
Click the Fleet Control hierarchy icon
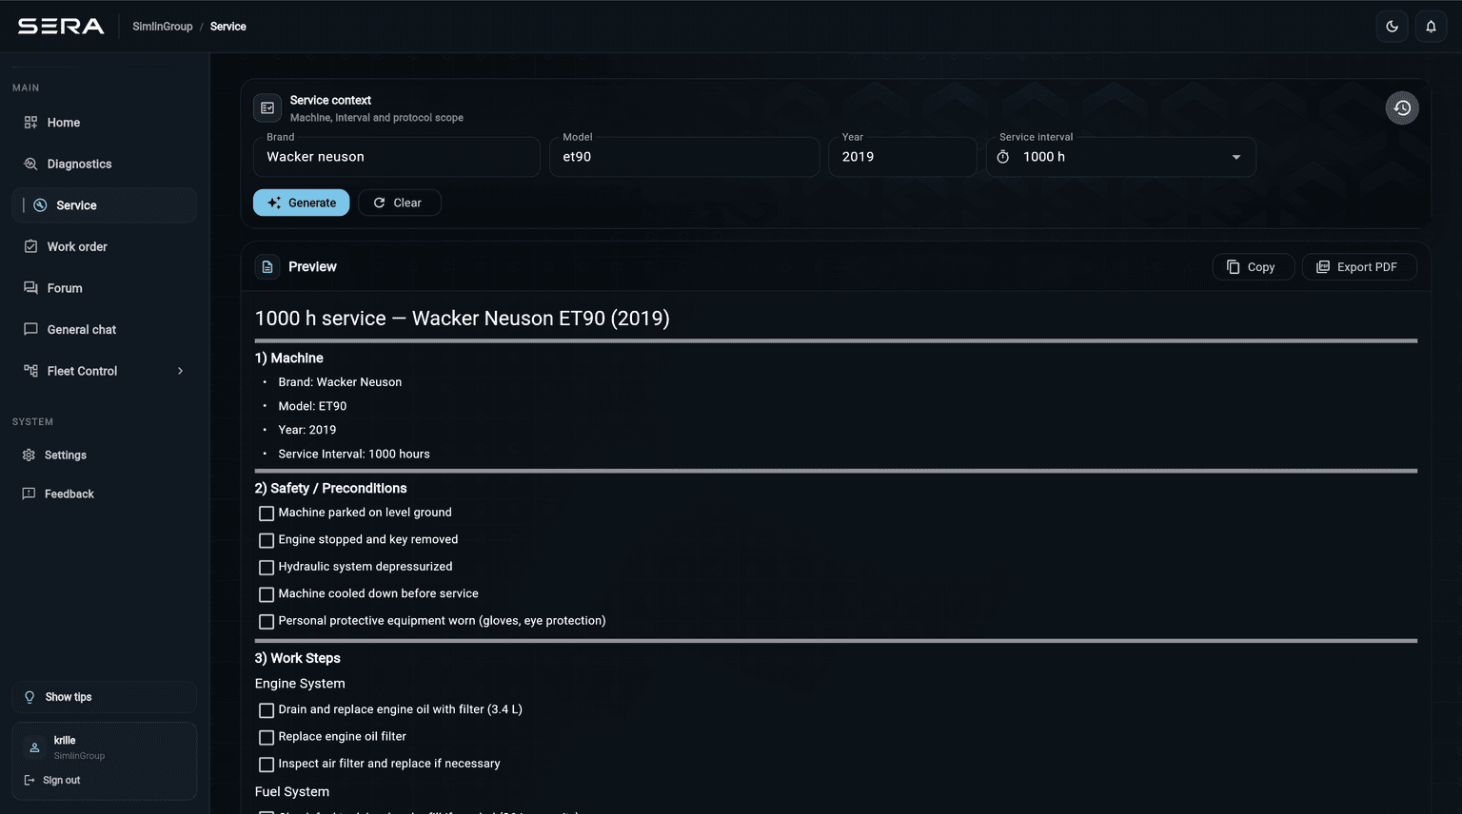click(x=30, y=371)
